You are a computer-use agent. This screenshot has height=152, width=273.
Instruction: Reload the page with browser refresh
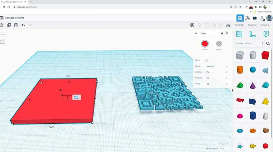4,7
